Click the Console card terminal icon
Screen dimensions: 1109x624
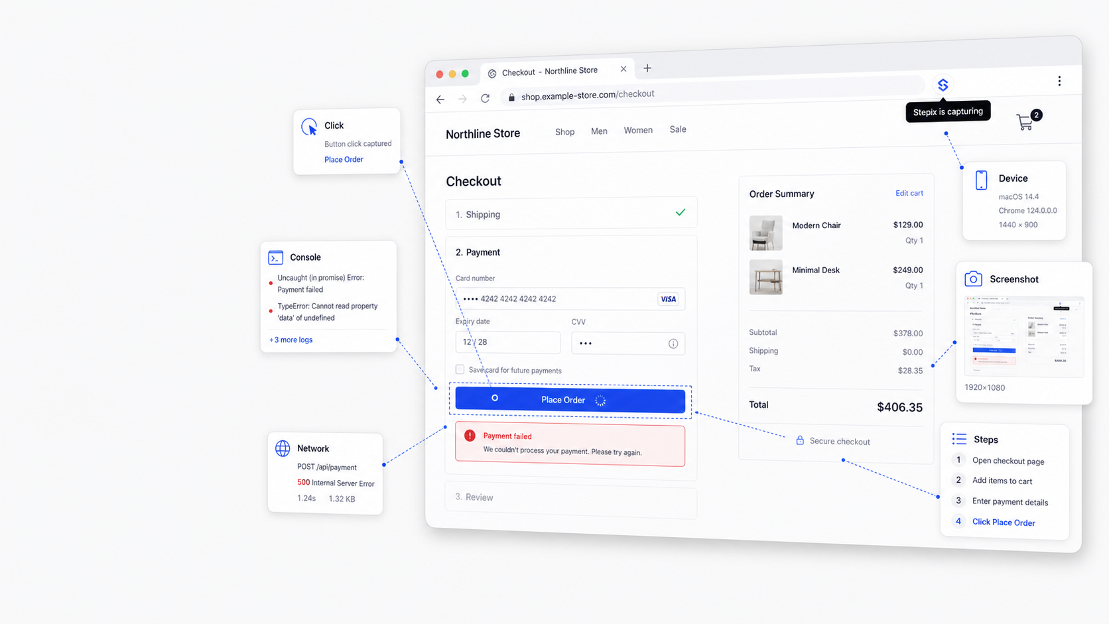coord(276,257)
